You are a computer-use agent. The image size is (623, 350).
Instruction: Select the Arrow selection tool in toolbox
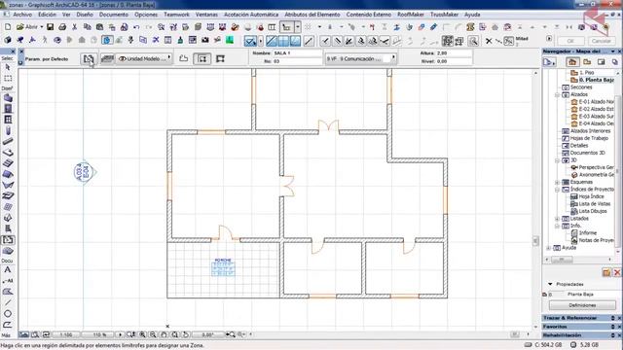(8, 68)
